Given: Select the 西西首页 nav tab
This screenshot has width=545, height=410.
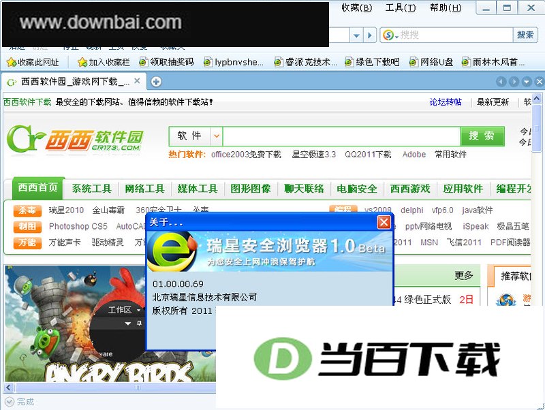Looking at the screenshot, I should coord(38,188).
